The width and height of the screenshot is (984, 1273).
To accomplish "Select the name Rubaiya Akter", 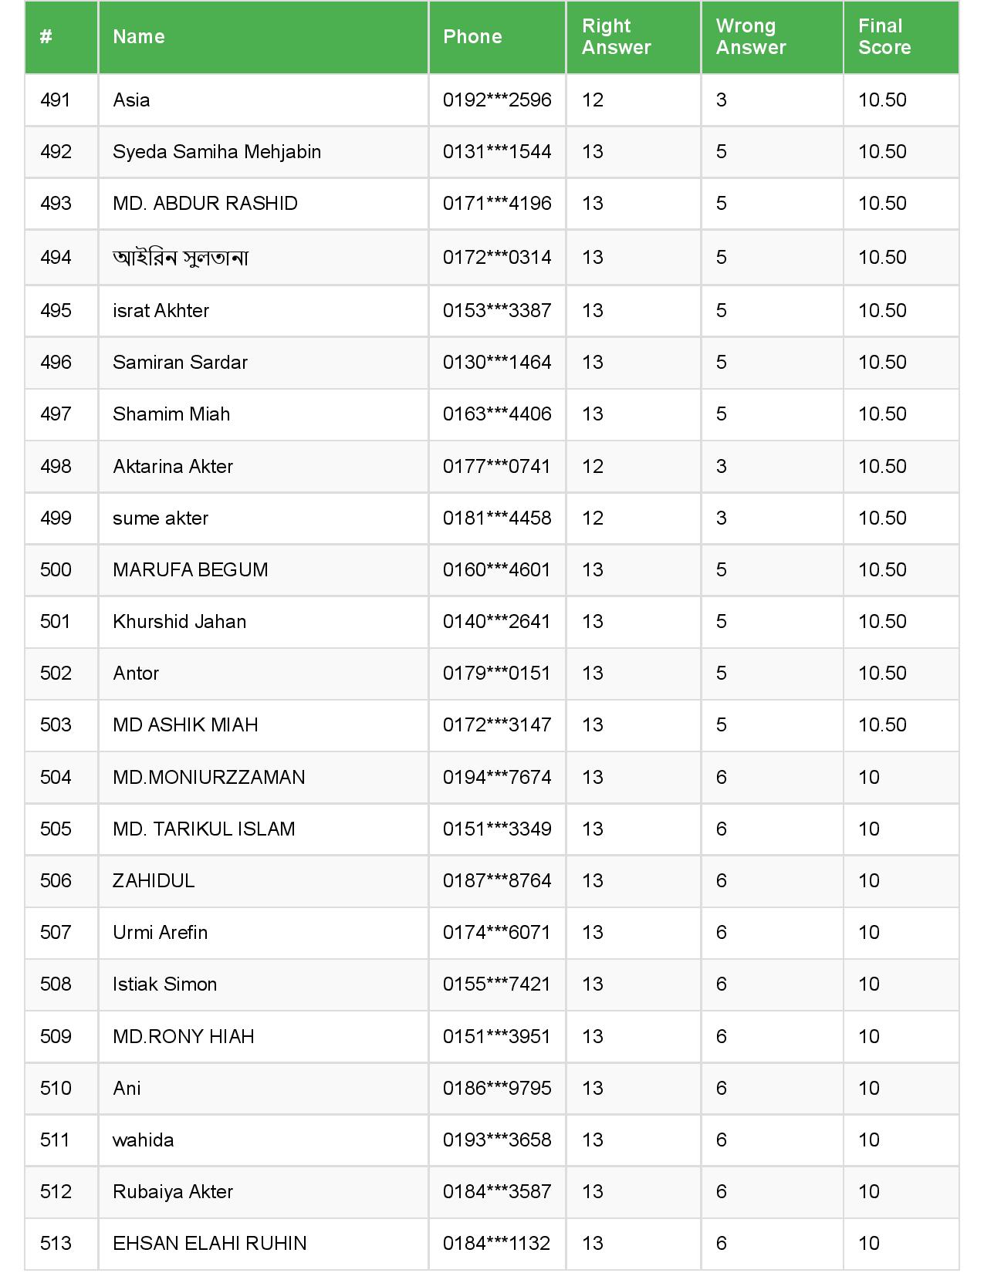I will click(x=173, y=1192).
